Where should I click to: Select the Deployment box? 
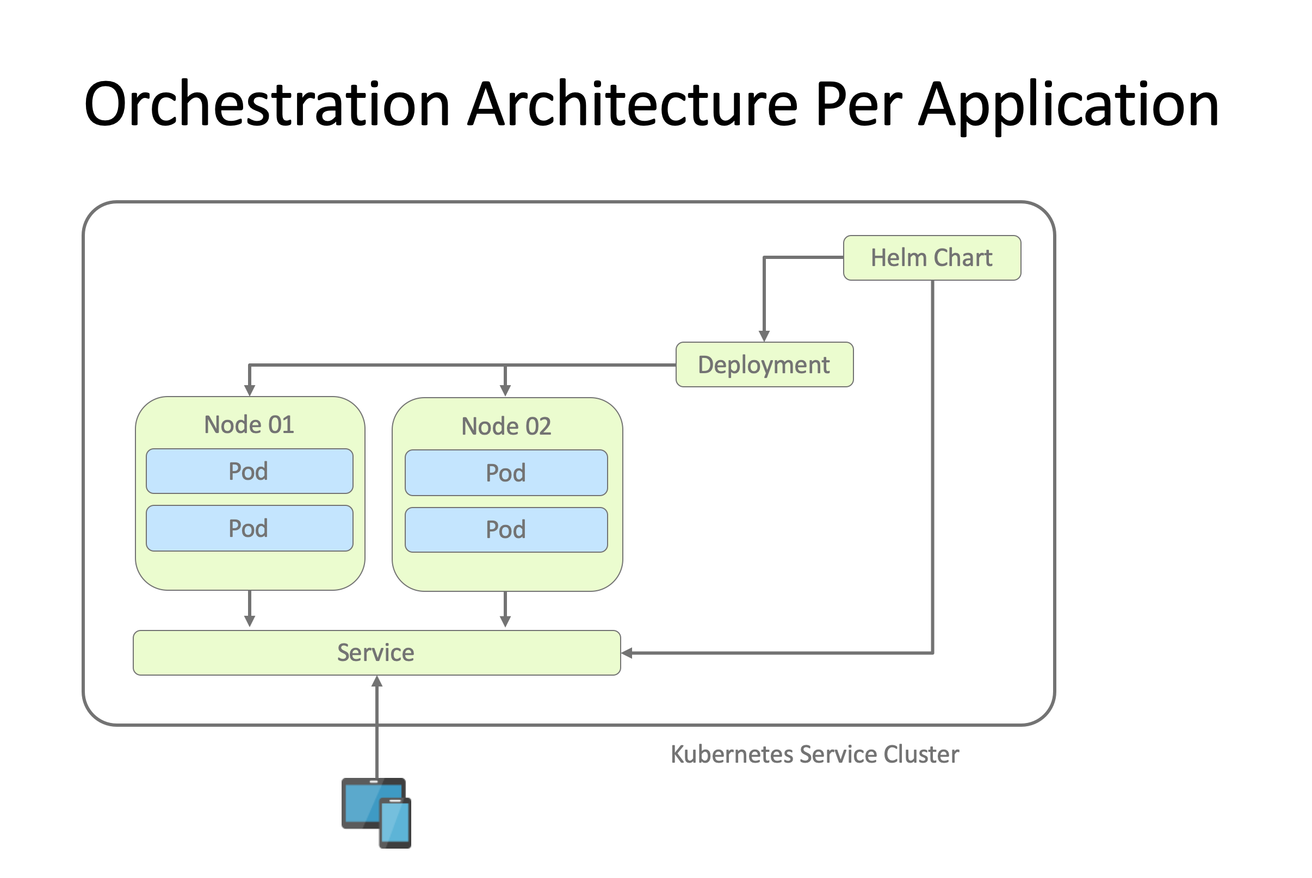click(765, 364)
